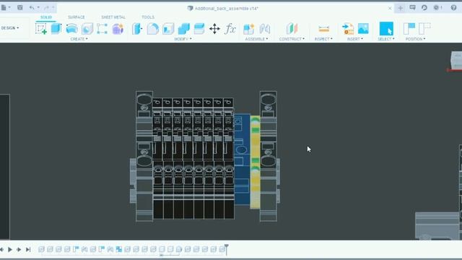462x260 pixels.
Task: Jump to the end of timeline
Action: coord(28,250)
